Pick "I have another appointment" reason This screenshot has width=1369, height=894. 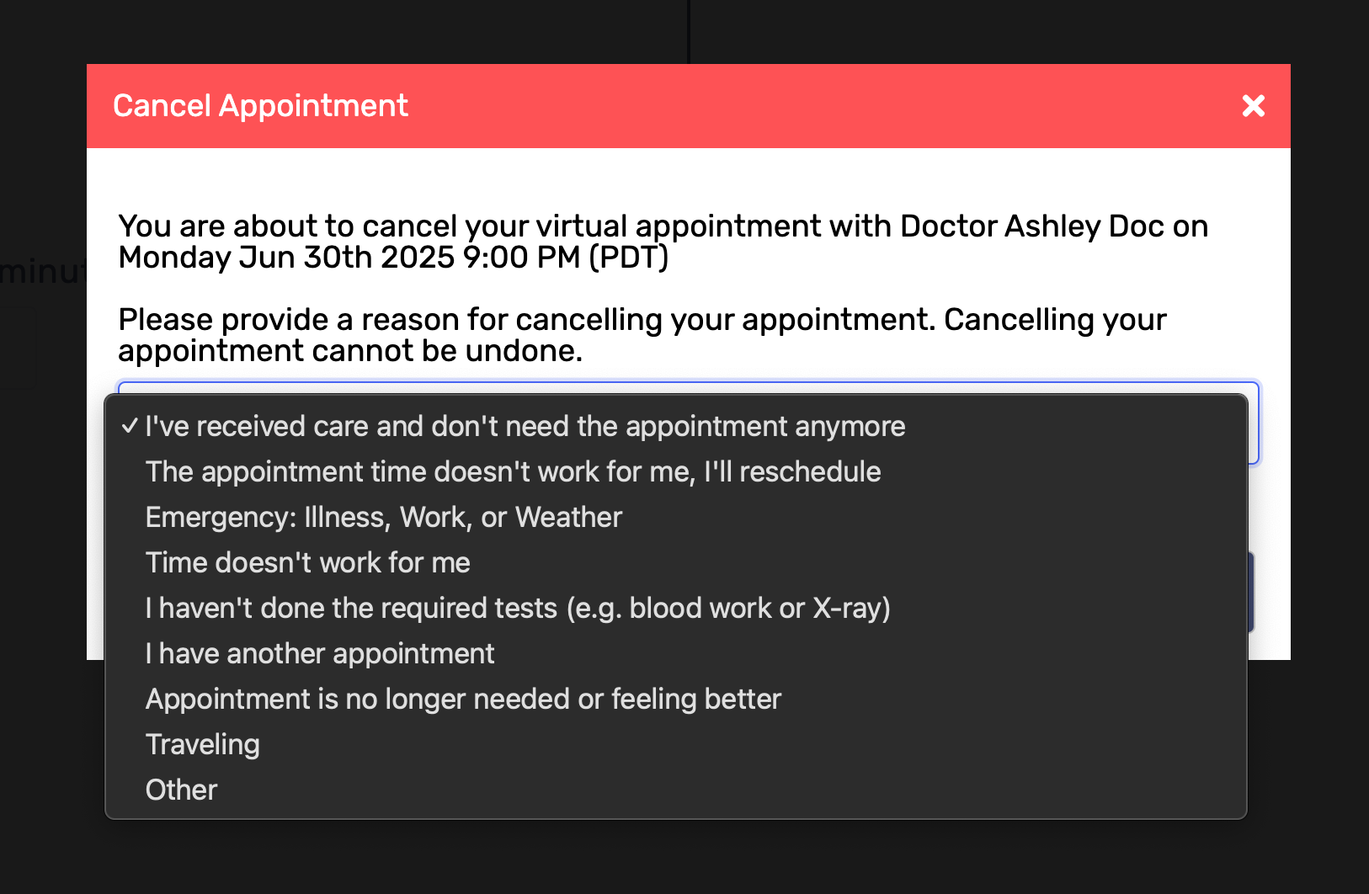(x=319, y=654)
